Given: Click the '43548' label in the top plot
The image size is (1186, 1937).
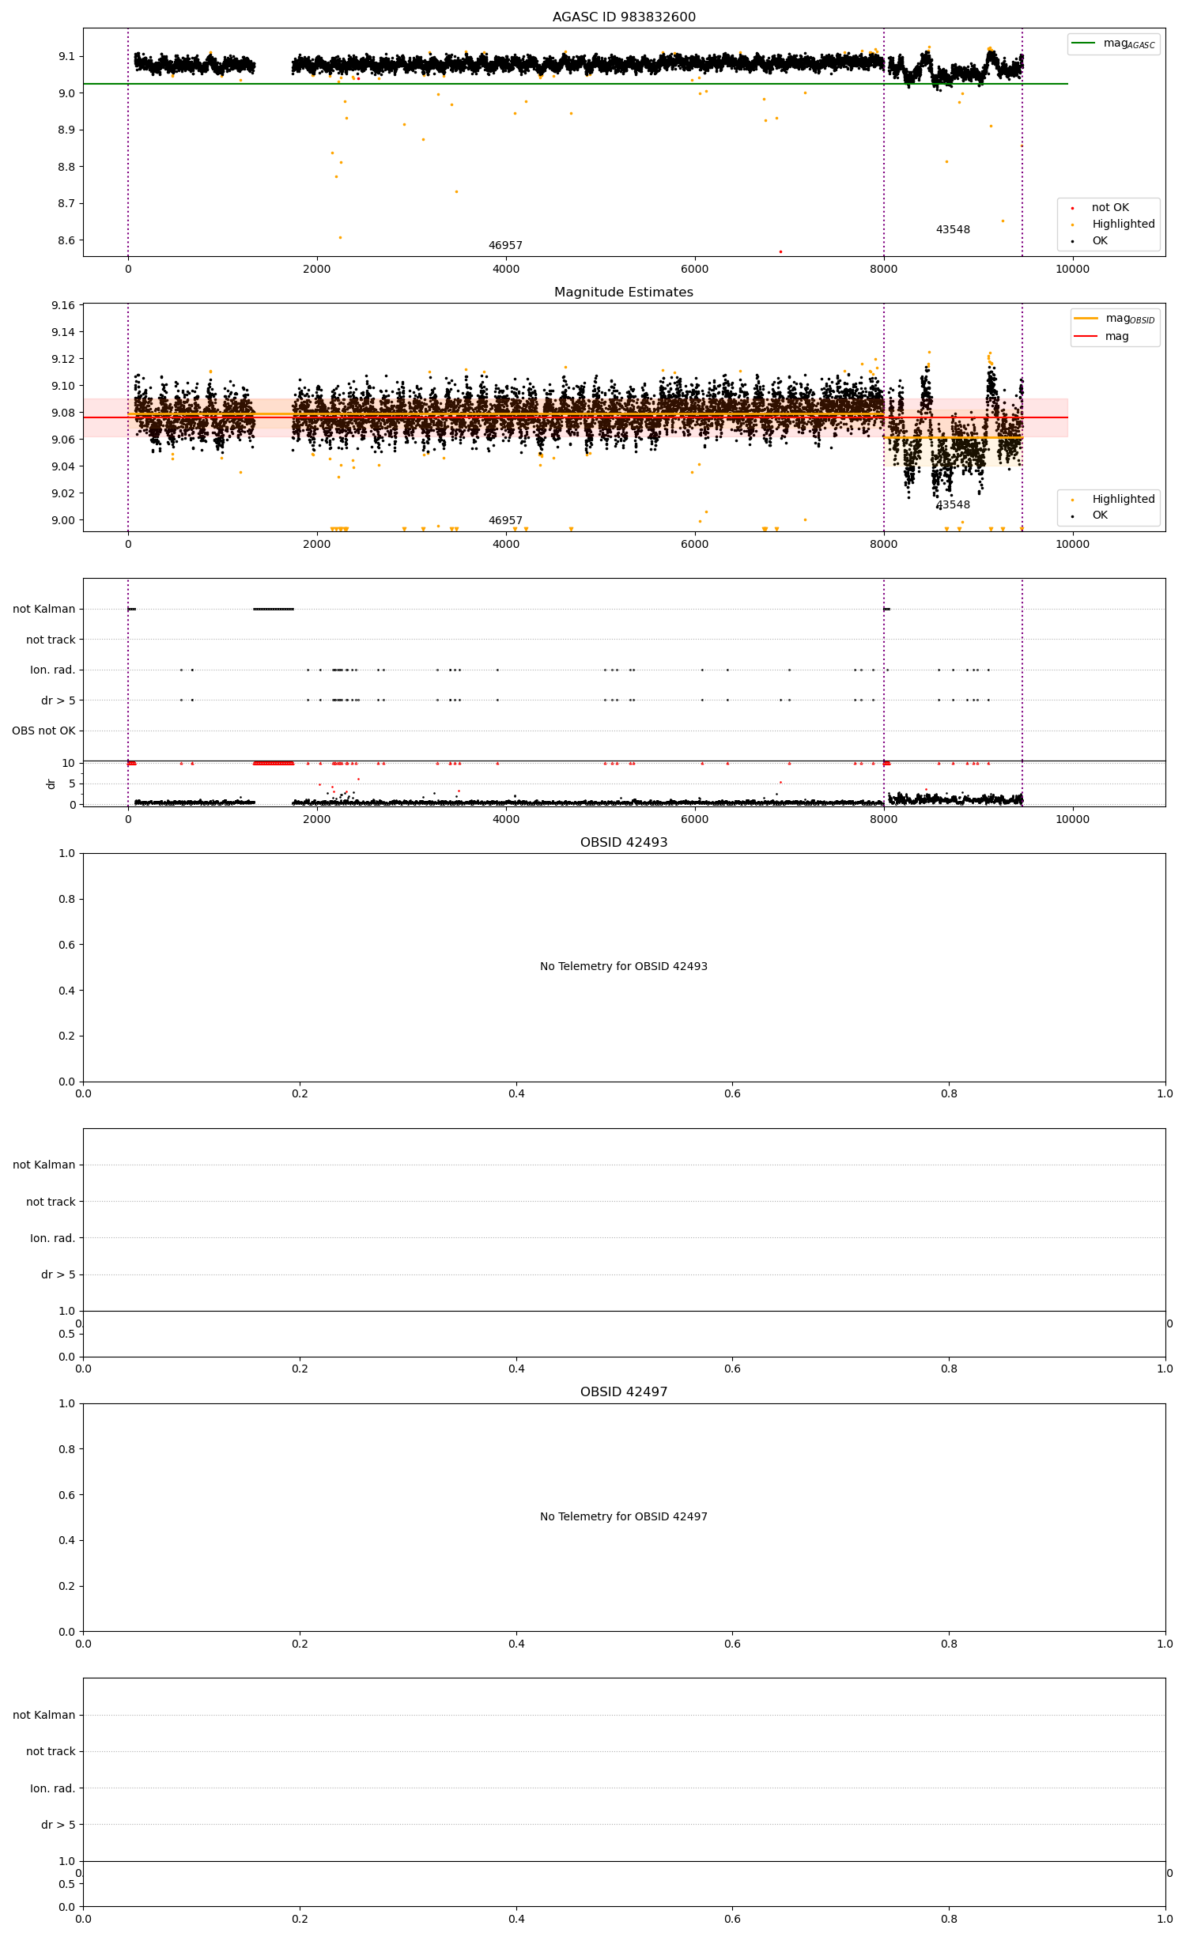Looking at the screenshot, I should click(x=953, y=230).
